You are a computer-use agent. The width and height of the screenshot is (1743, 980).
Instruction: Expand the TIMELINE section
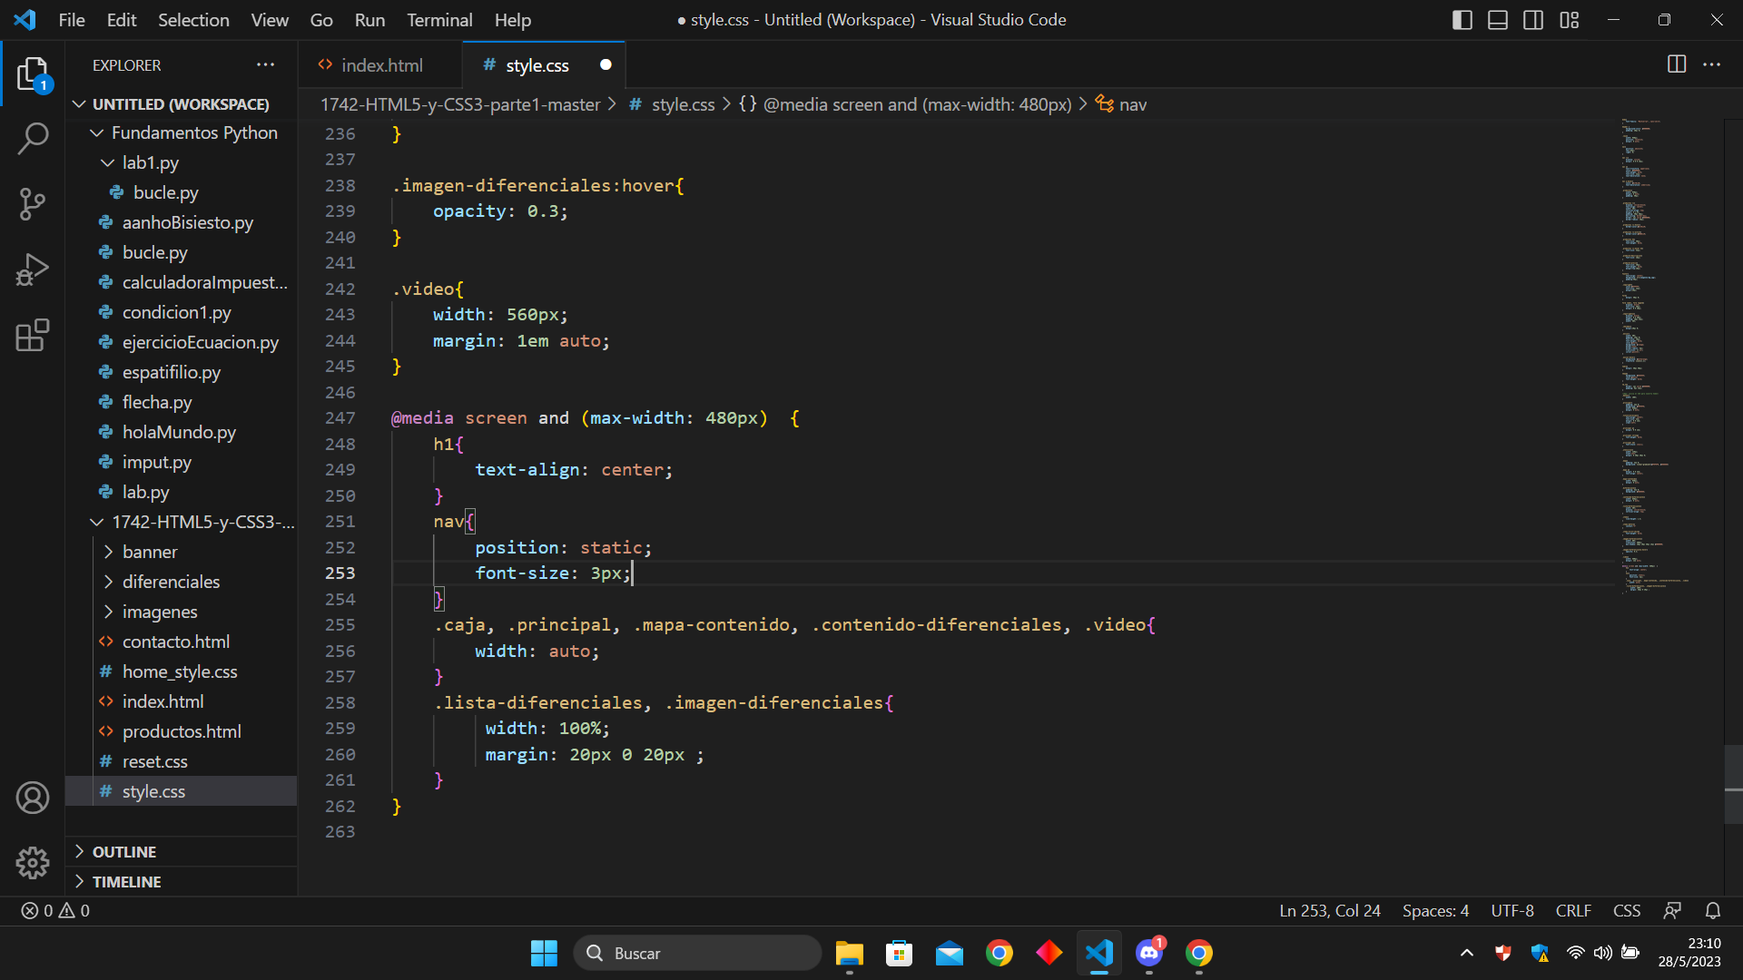point(182,882)
